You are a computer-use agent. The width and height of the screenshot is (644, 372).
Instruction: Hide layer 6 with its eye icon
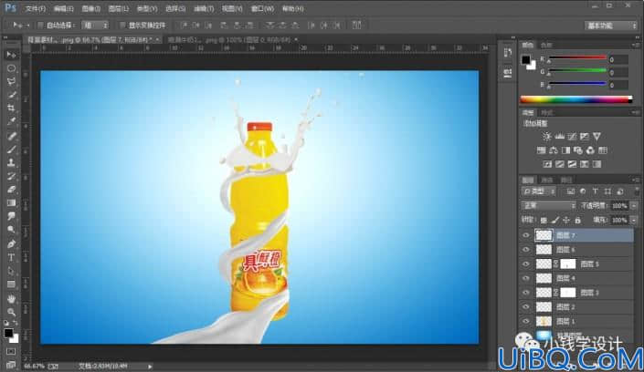526,250
